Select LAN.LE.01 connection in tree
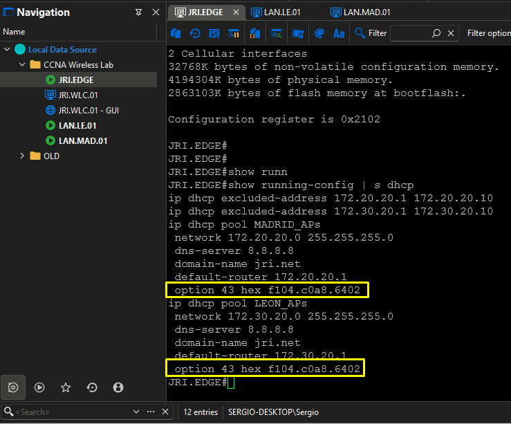511x424 pixels. point(77,125)
